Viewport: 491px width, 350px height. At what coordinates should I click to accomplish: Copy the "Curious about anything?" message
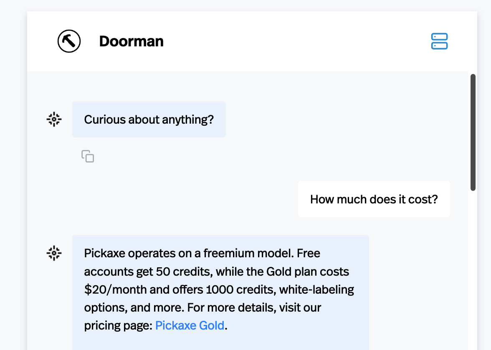click(88, 156)
